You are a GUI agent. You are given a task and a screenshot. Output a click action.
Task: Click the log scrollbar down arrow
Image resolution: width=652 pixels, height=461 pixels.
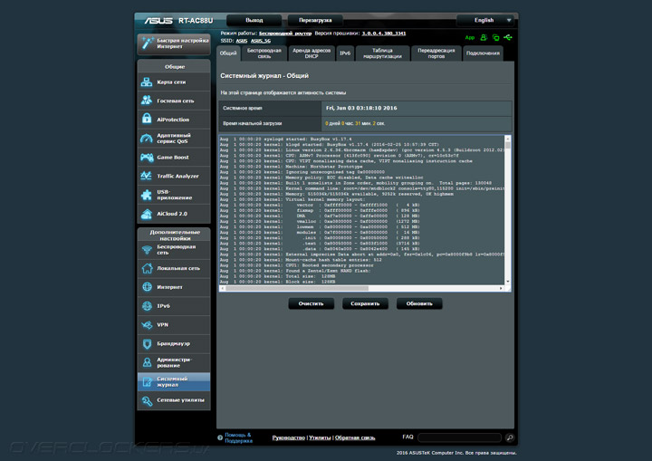point(507,282)
